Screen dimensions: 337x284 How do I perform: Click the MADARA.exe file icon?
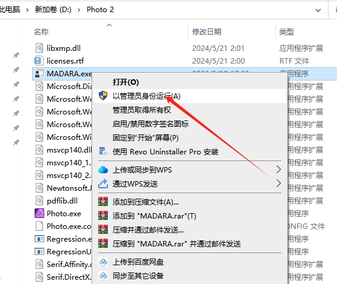coord(39,73)
